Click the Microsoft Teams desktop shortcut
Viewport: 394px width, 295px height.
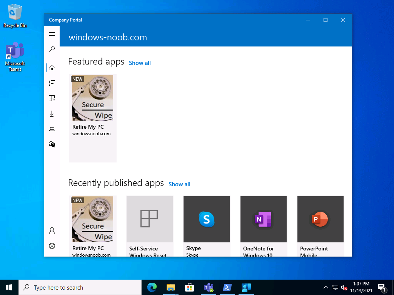click(15, 57)
